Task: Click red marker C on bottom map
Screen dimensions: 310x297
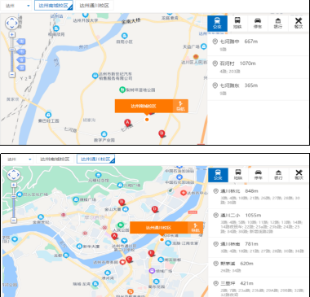Action: (x=129, y=260)
